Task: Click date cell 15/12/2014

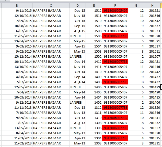Action: [17, 57]
